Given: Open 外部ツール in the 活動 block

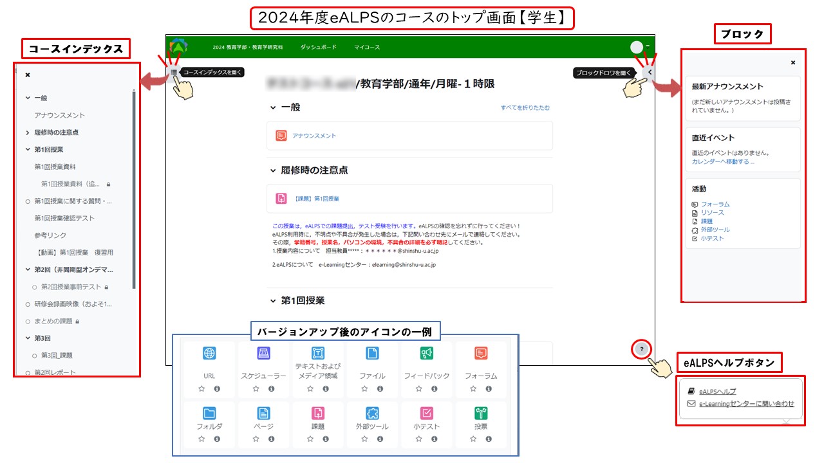Looking at the screenshot, I should 715,230.
